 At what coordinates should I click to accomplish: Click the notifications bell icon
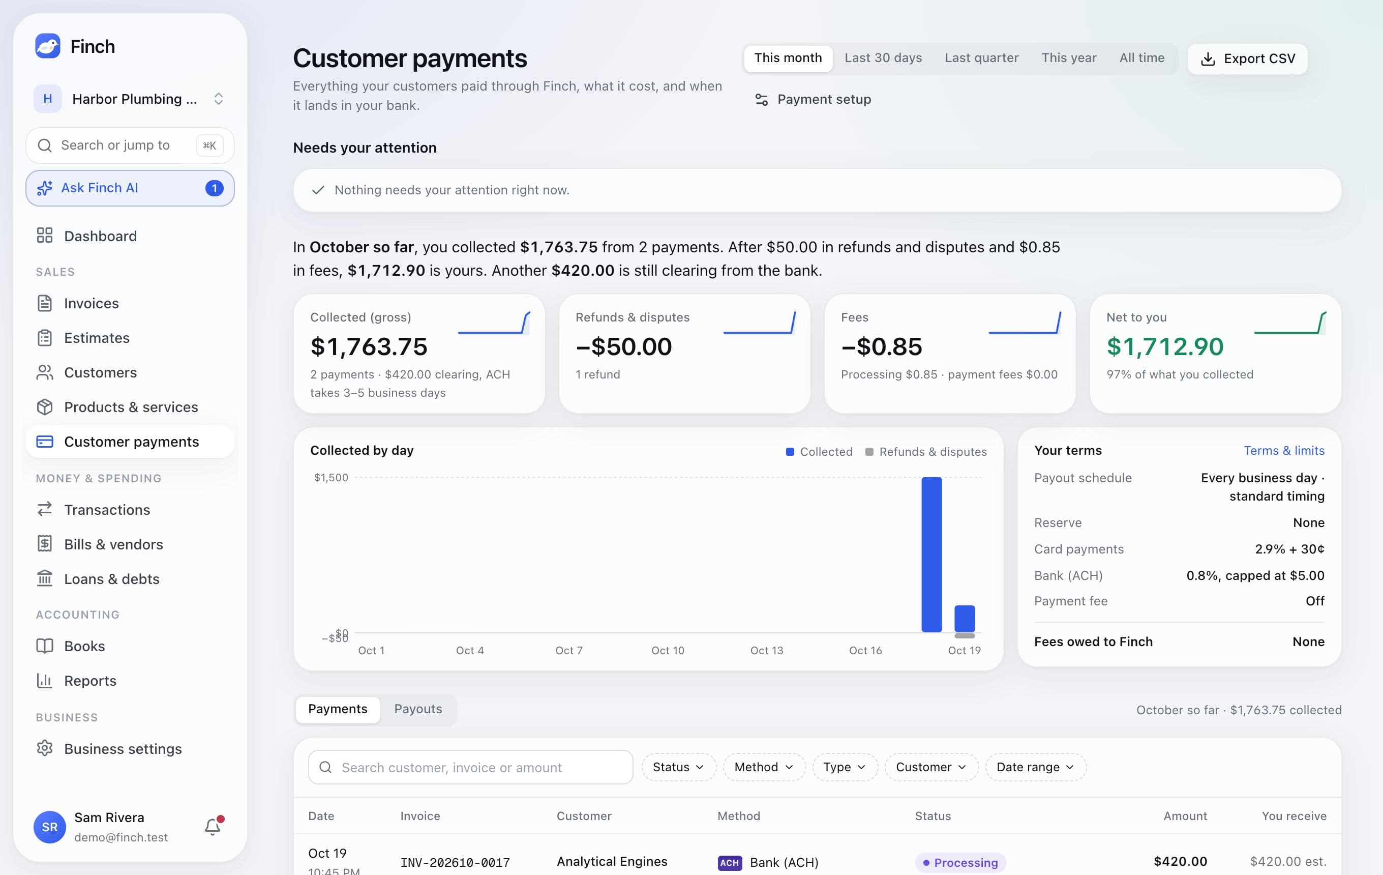(x=213, y=826)
